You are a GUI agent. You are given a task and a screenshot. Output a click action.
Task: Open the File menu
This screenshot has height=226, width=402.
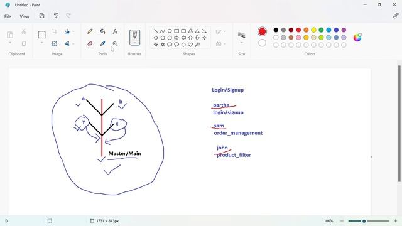point(8,16)
